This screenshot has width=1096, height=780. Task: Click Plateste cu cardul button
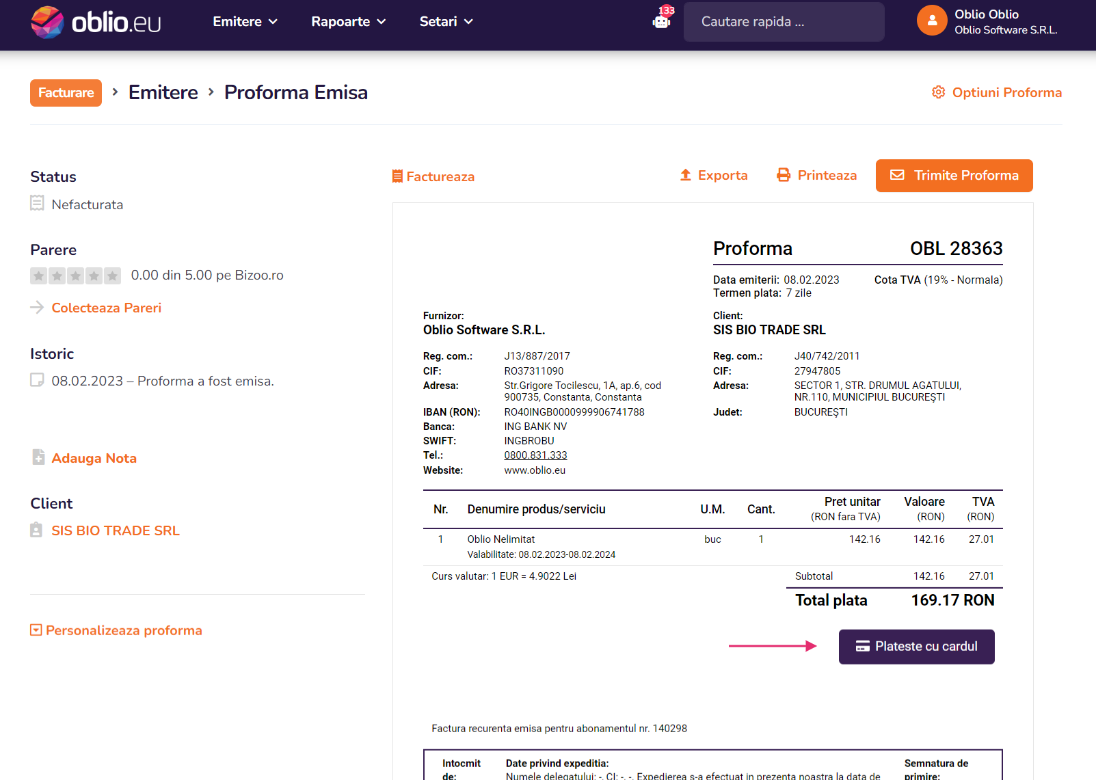917,647
